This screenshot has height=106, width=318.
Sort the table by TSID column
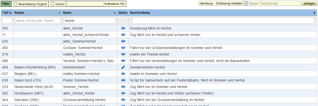[7, 13]
